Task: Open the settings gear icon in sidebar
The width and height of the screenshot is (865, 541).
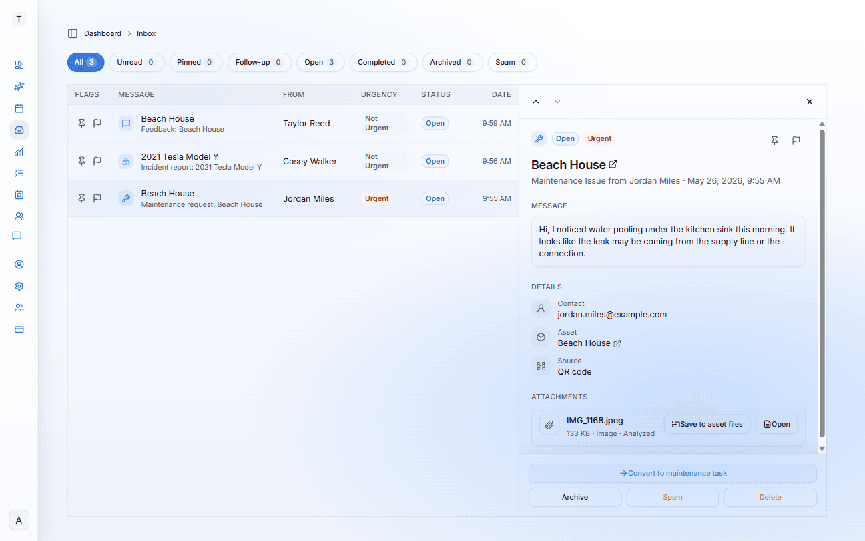Action: [19, 286]
